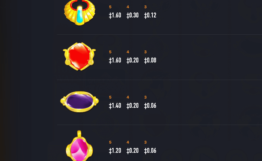Image resolution: width=262 pixels, height=161 pixels.
Task: Click the ‡0.20 payout in the purple gem row
Action: point(133,105)
